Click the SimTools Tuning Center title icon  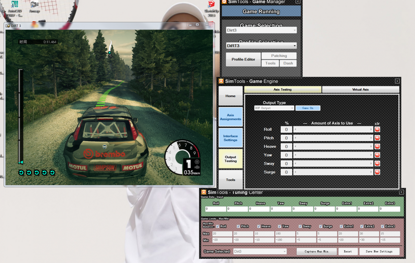[x=204, y=192]
